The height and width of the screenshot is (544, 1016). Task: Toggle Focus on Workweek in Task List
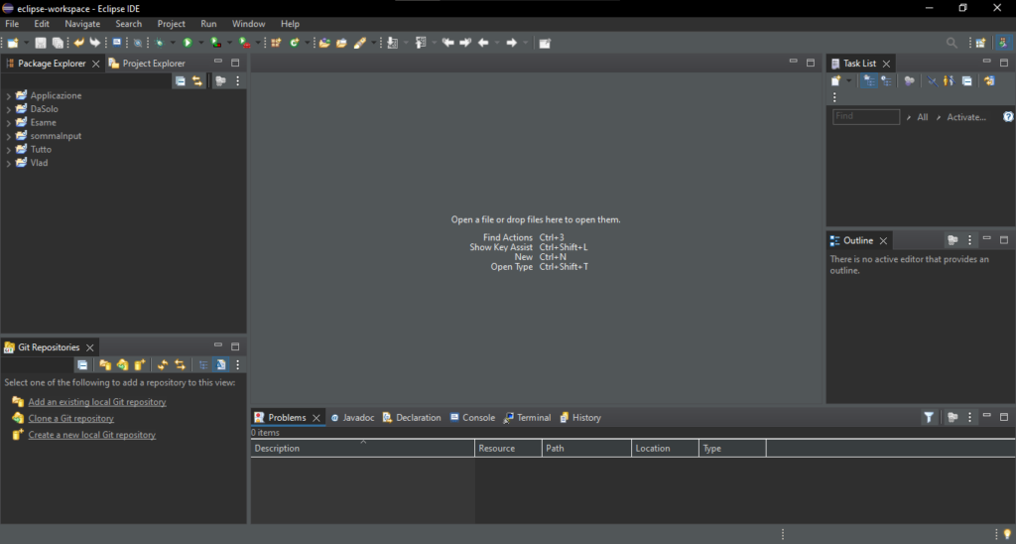(x=909, y=81)
